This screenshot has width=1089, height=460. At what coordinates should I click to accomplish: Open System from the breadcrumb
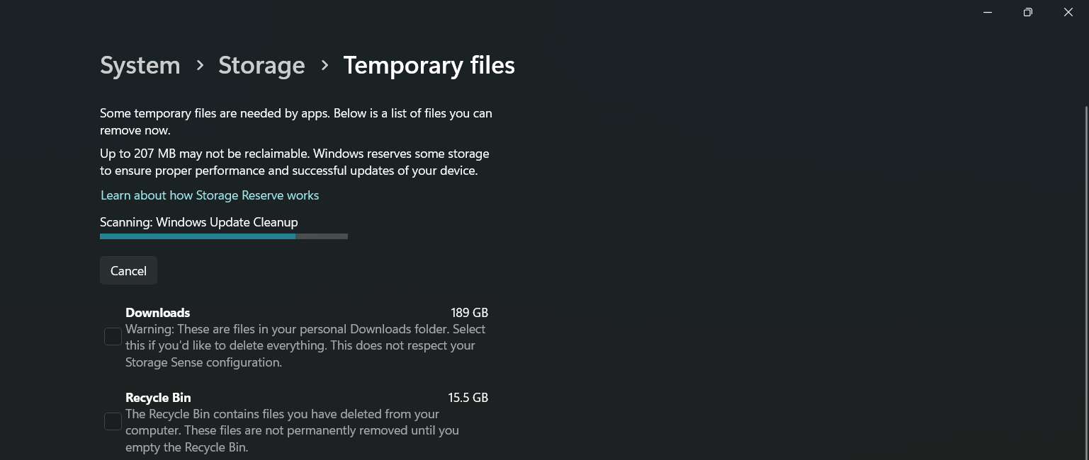point(140,65)
